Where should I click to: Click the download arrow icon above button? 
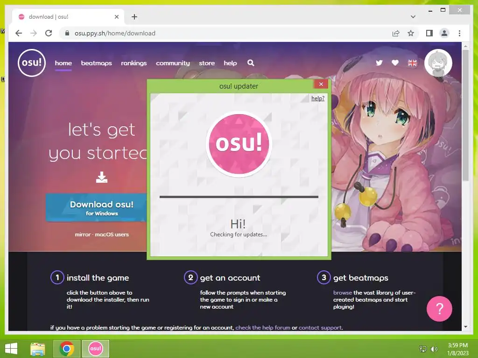[x=101, y=177]
